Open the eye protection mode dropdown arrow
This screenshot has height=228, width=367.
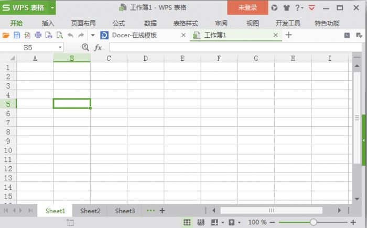[x=239, y=222]
